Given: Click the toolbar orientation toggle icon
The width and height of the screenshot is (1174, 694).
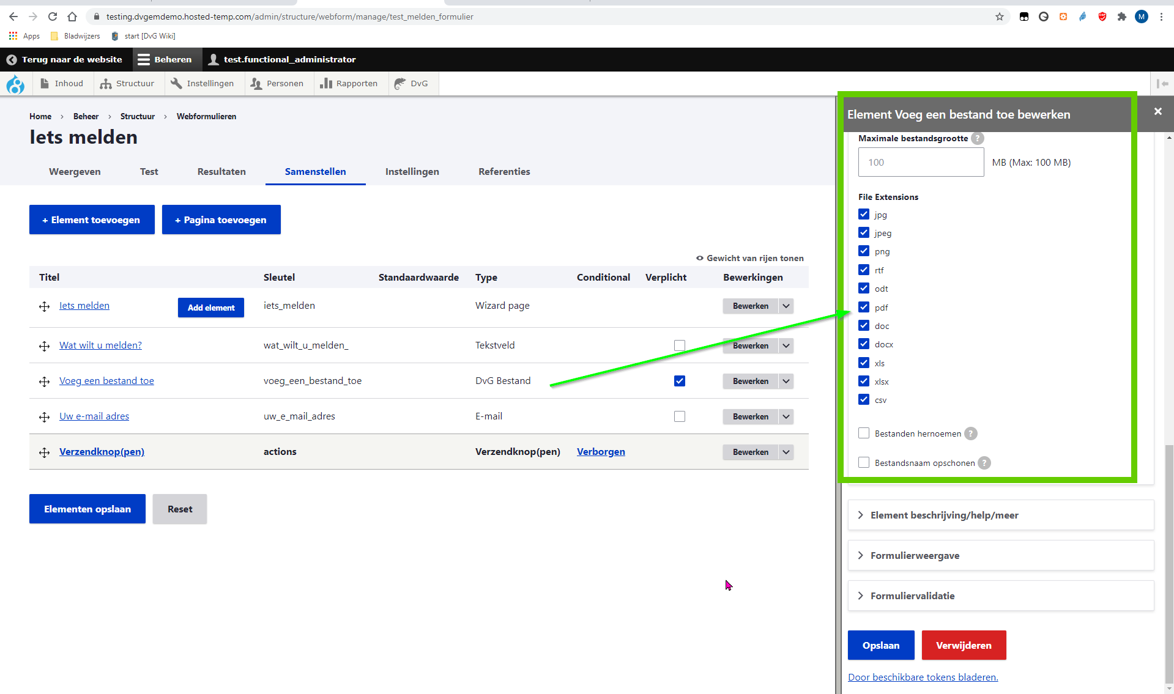Looking at the screenshot, I should (x=1162, y=84).
